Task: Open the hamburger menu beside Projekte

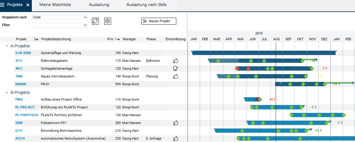Action: click(2, 5)
